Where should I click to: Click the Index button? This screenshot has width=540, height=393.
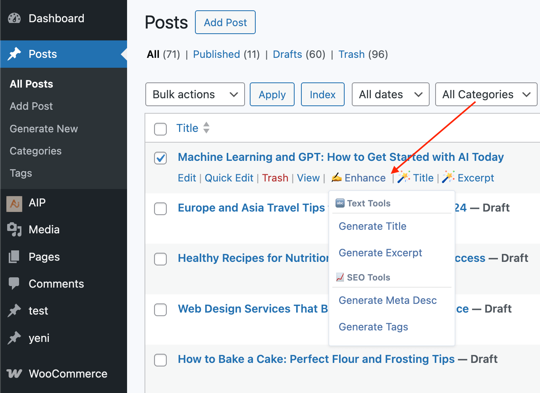pyautogui.click(x=322, y=94)
